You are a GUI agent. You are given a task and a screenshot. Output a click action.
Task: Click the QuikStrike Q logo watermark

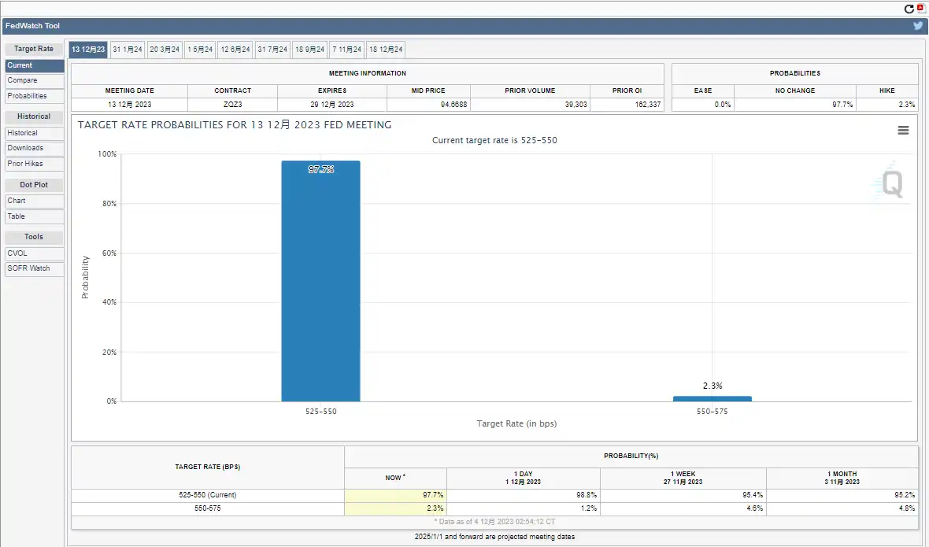[x=892, y=184]
